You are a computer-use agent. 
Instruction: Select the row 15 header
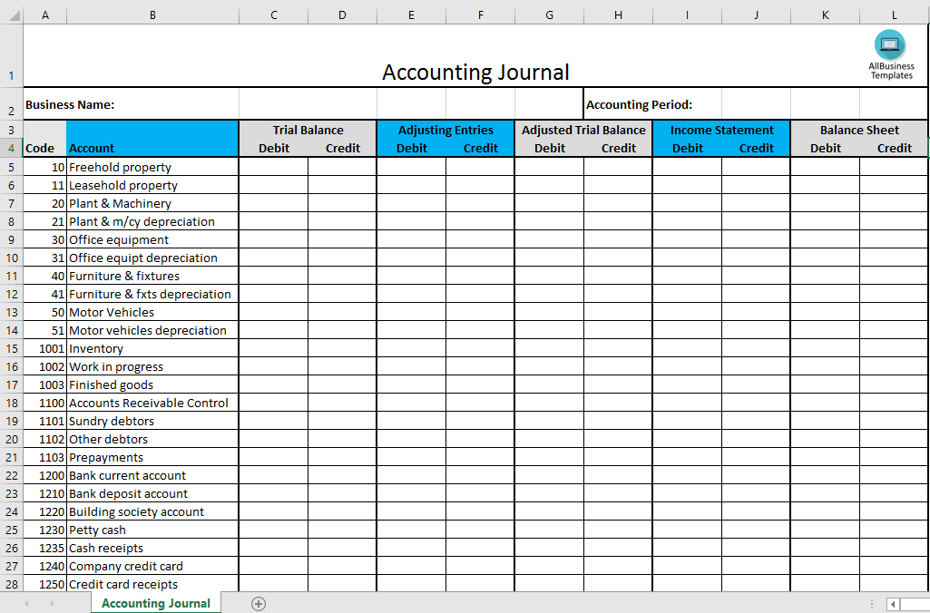(x=11, y=349)
